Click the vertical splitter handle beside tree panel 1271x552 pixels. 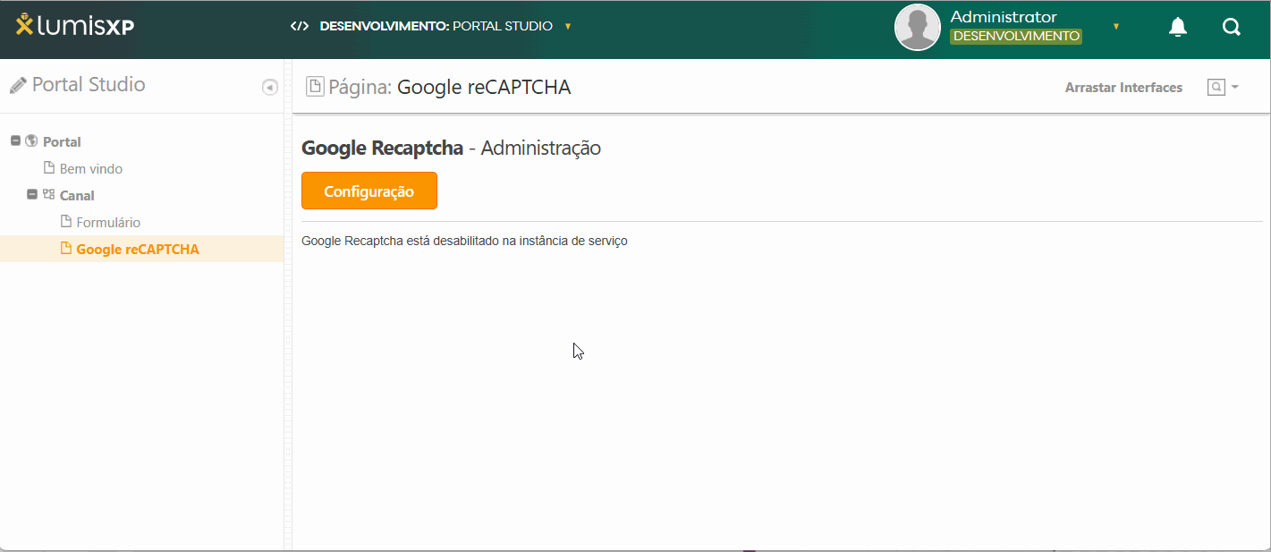click(x=288, y=304)
